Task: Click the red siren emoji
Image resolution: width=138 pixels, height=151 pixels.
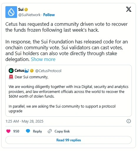Action: (x=11, y=77)
